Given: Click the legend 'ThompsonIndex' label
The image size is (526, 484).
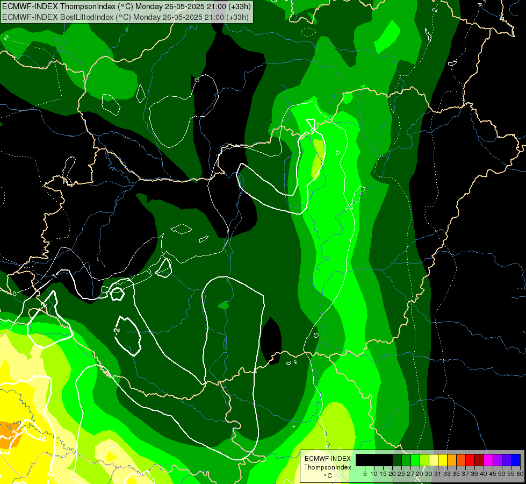Looking at the screenshot, I should tap(327, 467).
